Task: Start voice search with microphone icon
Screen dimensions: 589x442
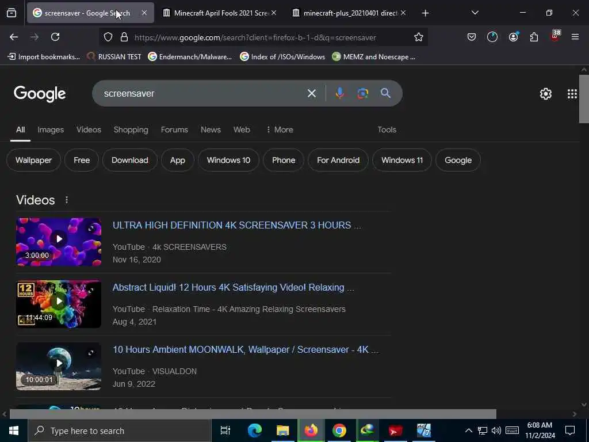Action: point(339,93)
